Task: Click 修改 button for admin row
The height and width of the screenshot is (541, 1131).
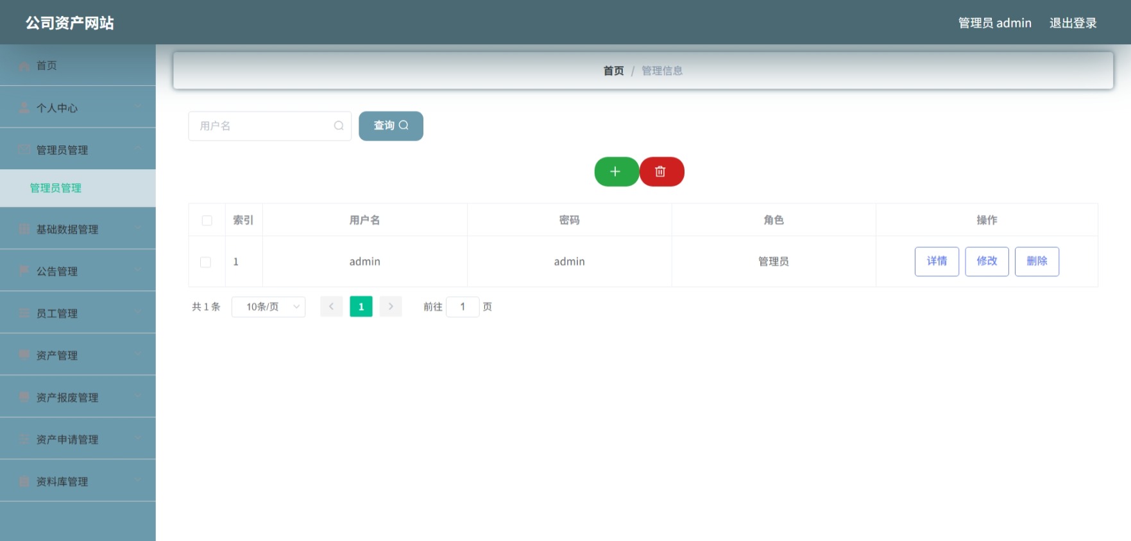Action: 987,262
